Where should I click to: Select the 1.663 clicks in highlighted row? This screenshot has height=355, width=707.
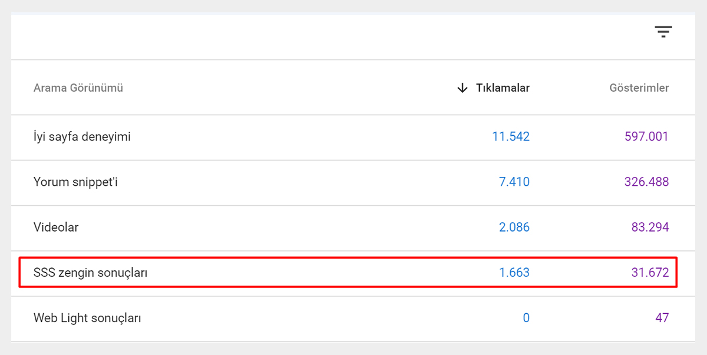[514, 273]
